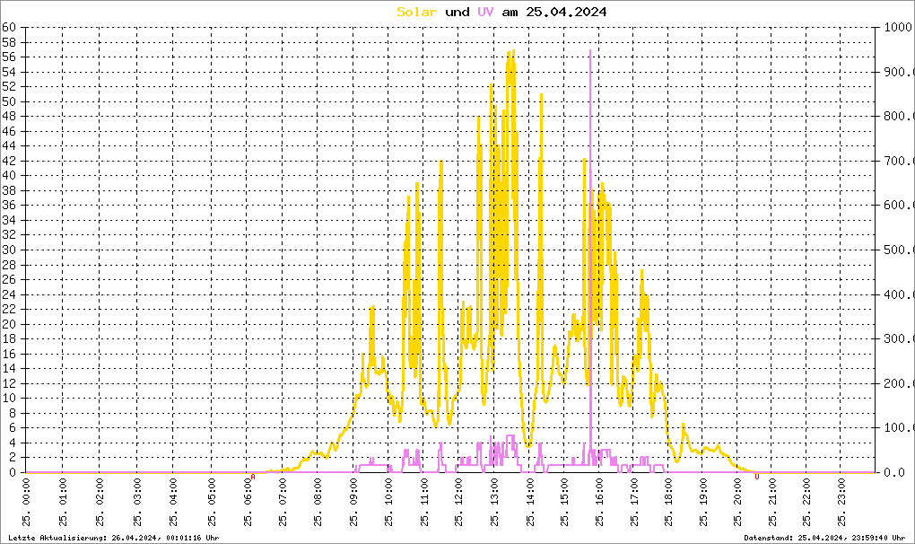Viewport: 915px width, 544px height.
Task: Click the highest yellow solar peak after 13:00
Action: 511,54
